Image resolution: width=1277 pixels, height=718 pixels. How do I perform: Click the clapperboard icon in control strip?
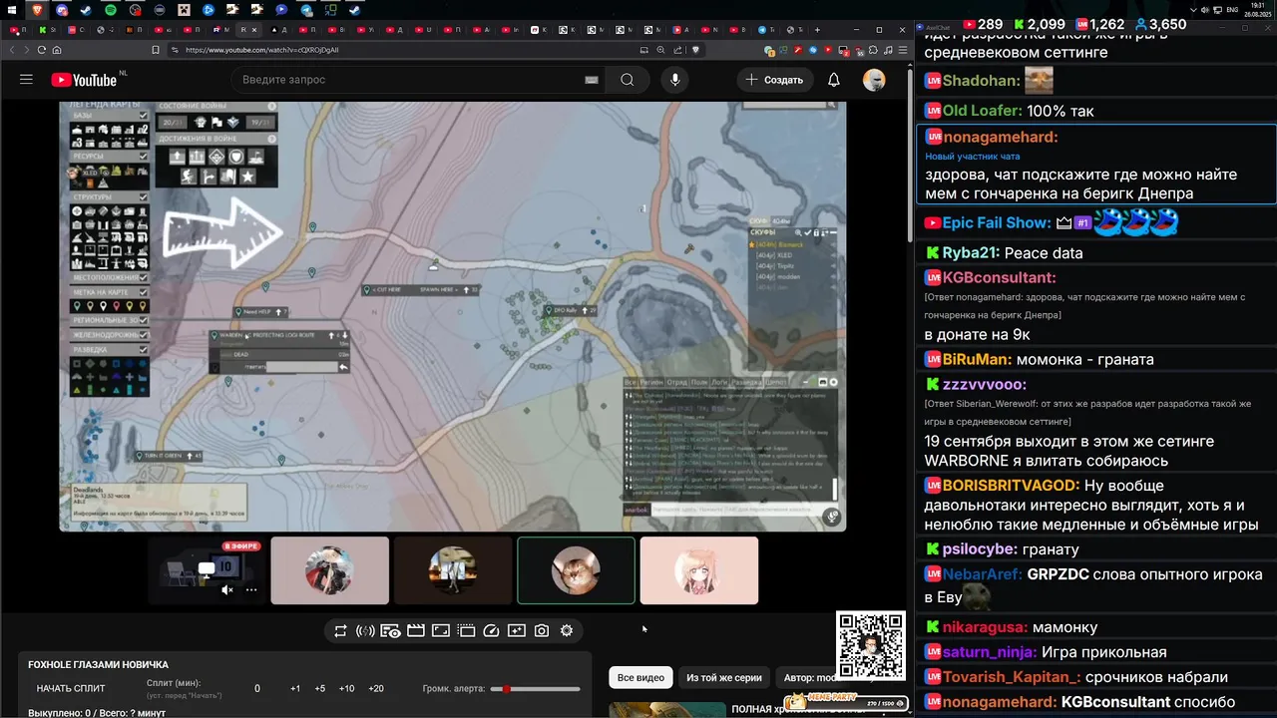pos(416,630)
